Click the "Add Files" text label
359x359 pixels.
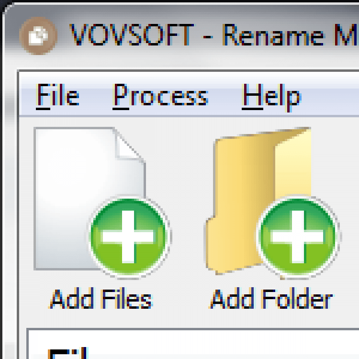click(x=101, y=300)
